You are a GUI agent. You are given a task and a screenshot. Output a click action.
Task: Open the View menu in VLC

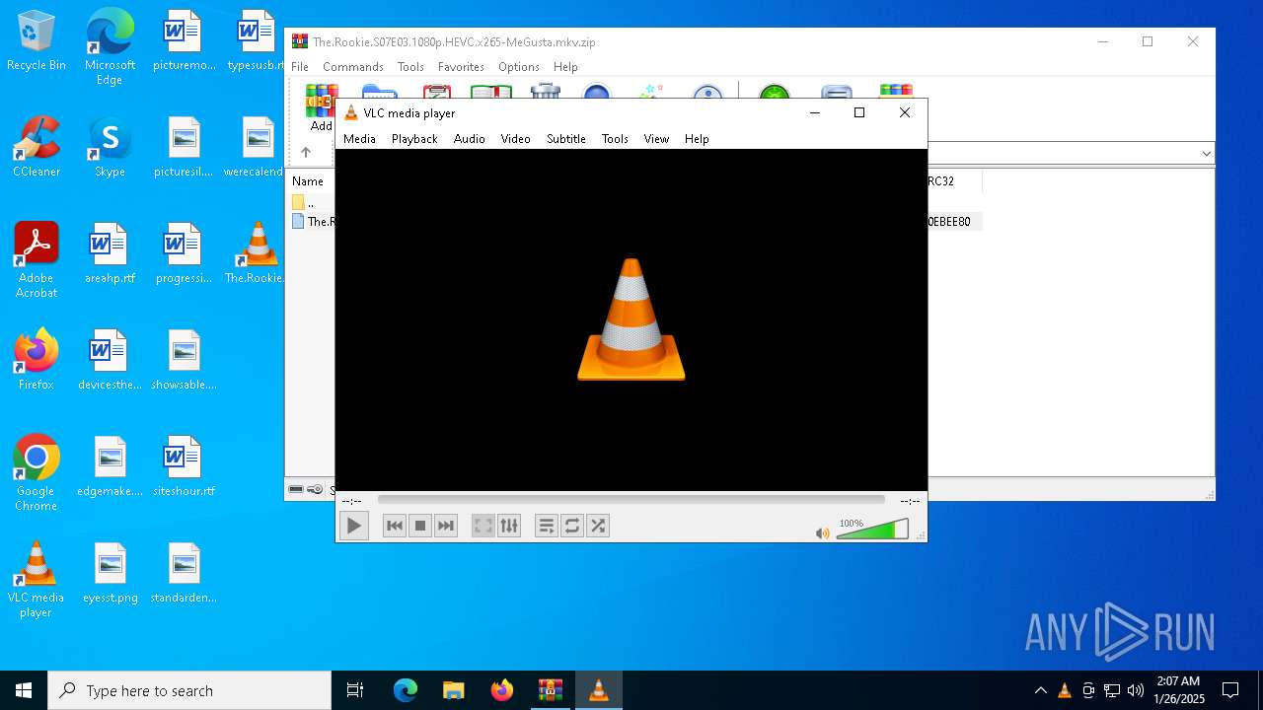(x=656, y=139)
